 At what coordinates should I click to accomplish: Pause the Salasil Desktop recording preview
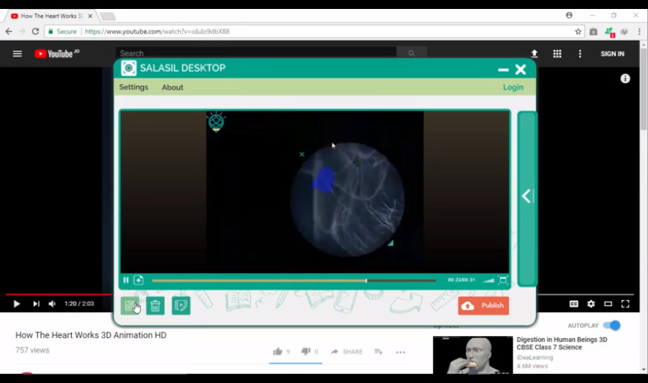click(126, 280)
